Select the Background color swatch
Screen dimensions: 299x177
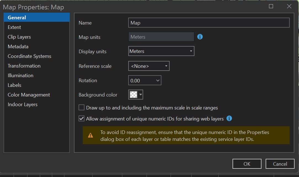click(134, 95)
